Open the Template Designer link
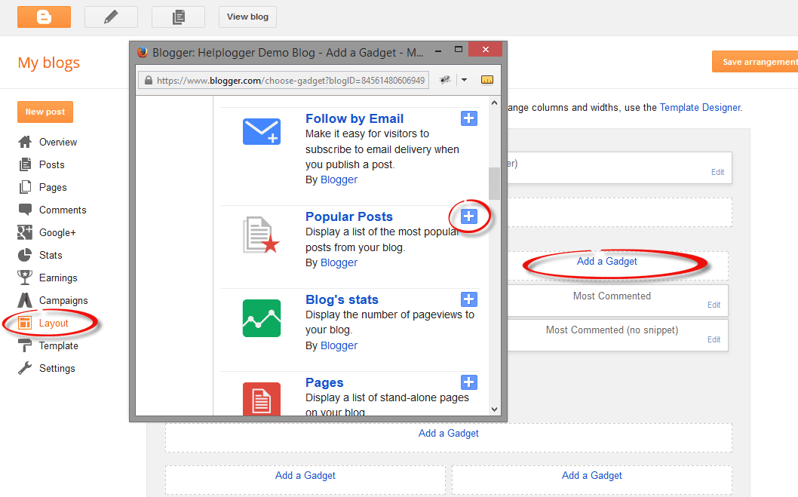 [x=700, y=107]
